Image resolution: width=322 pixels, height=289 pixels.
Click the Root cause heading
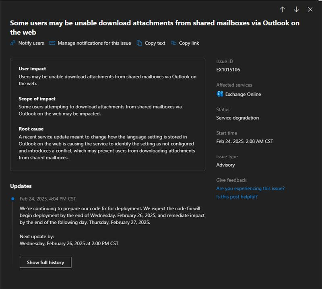click(x=31, y=129)
